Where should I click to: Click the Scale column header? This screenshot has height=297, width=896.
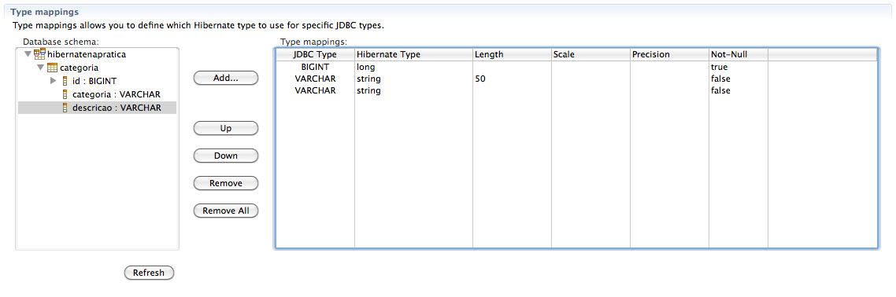(591, 55)
